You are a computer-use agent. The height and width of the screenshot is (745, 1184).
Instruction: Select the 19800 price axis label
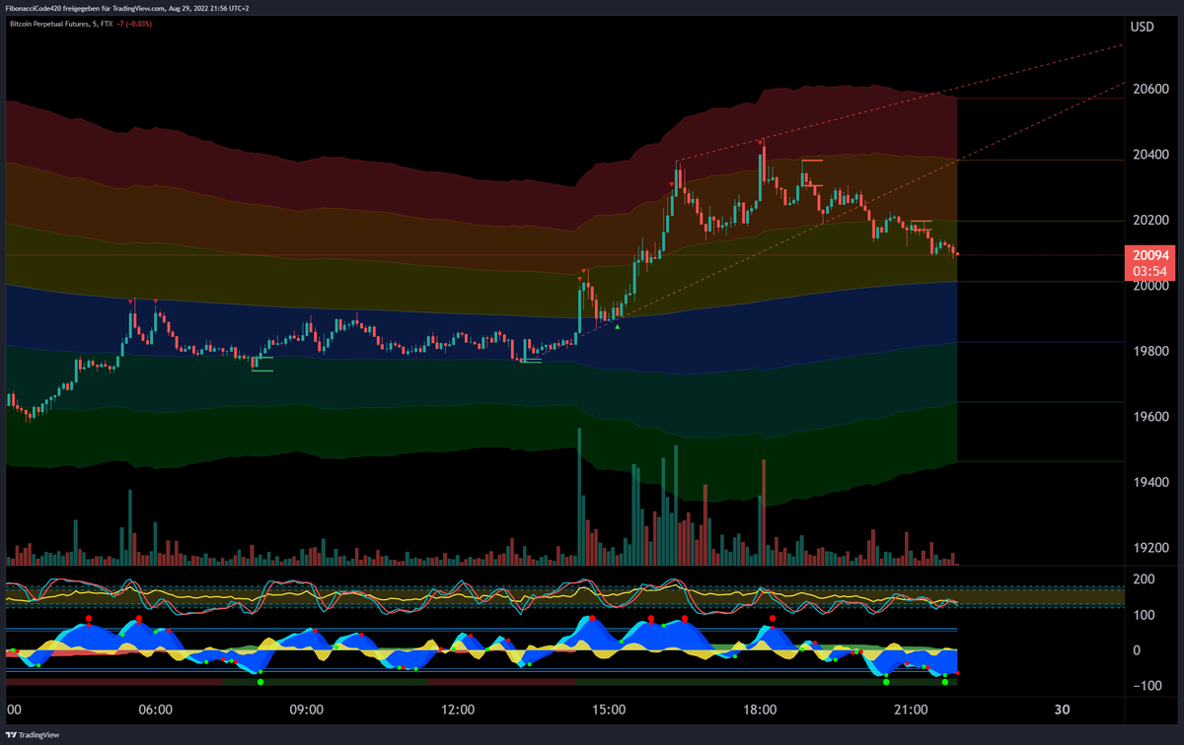[1150, 352]
